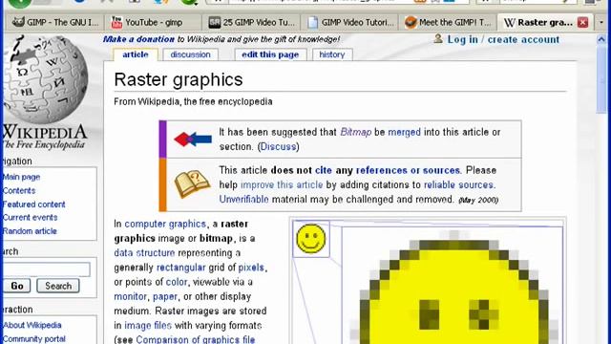Viewport: 611px width, 344px height.
Task: Go to Main page in sidebar
Action: (21, 177)
